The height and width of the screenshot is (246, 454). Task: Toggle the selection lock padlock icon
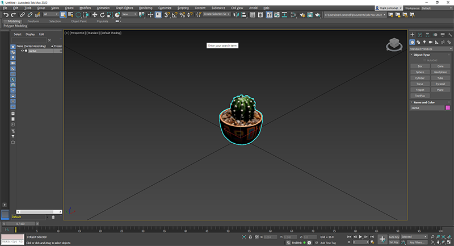250,237
